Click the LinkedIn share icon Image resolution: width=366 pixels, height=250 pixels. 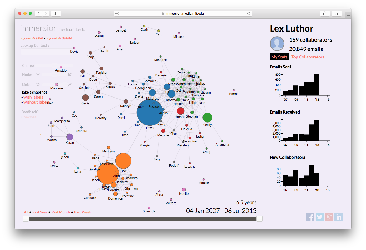pos(339,217)
